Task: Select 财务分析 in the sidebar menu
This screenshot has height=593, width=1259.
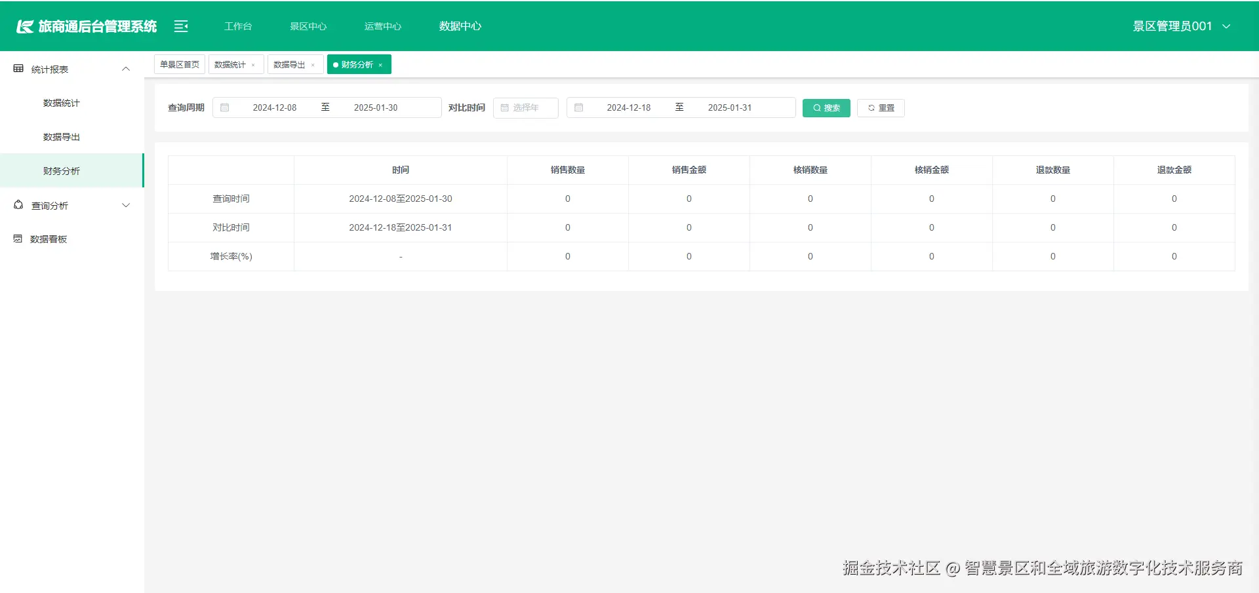Action: point(60,170)
